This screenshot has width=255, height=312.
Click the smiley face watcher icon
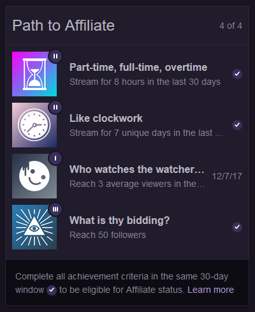click(x=34, y=176)
